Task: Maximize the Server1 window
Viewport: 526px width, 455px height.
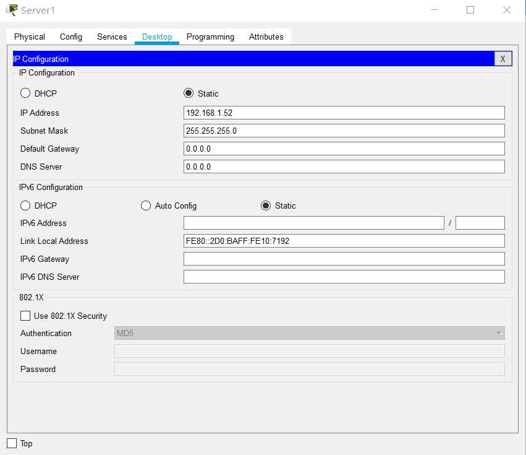Action: click(470, 10)
